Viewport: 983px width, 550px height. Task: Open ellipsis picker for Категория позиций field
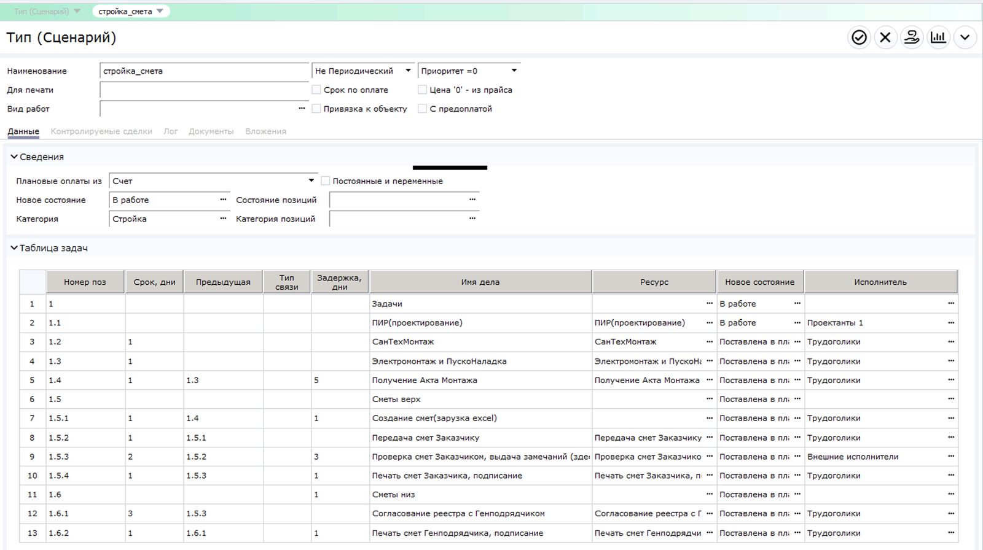point(472,219)
